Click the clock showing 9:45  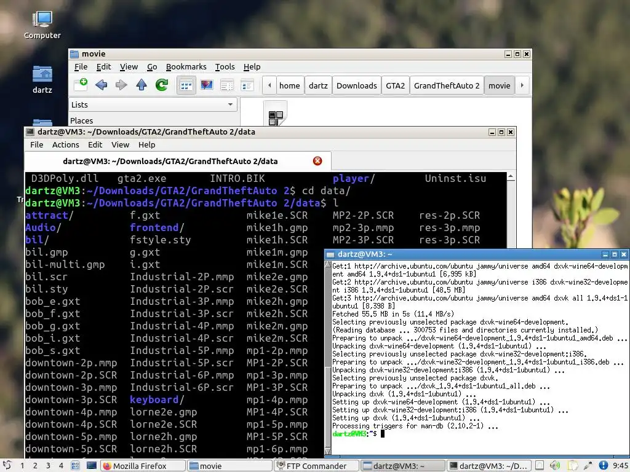click(x=620, y=466)
